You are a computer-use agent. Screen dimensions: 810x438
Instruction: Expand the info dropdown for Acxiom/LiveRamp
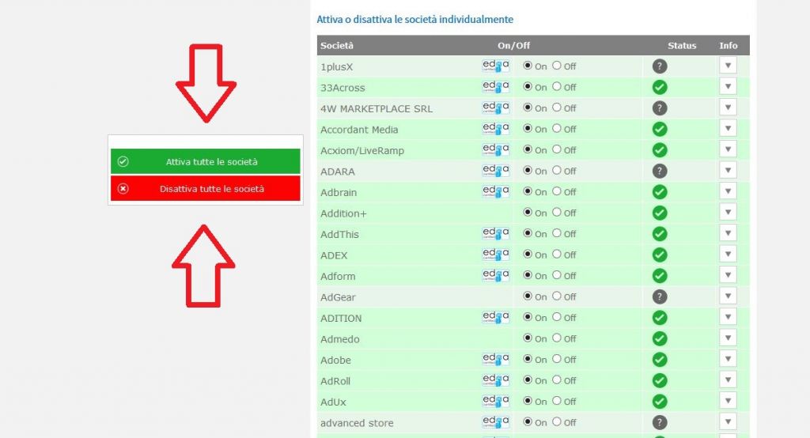[728, 149]
